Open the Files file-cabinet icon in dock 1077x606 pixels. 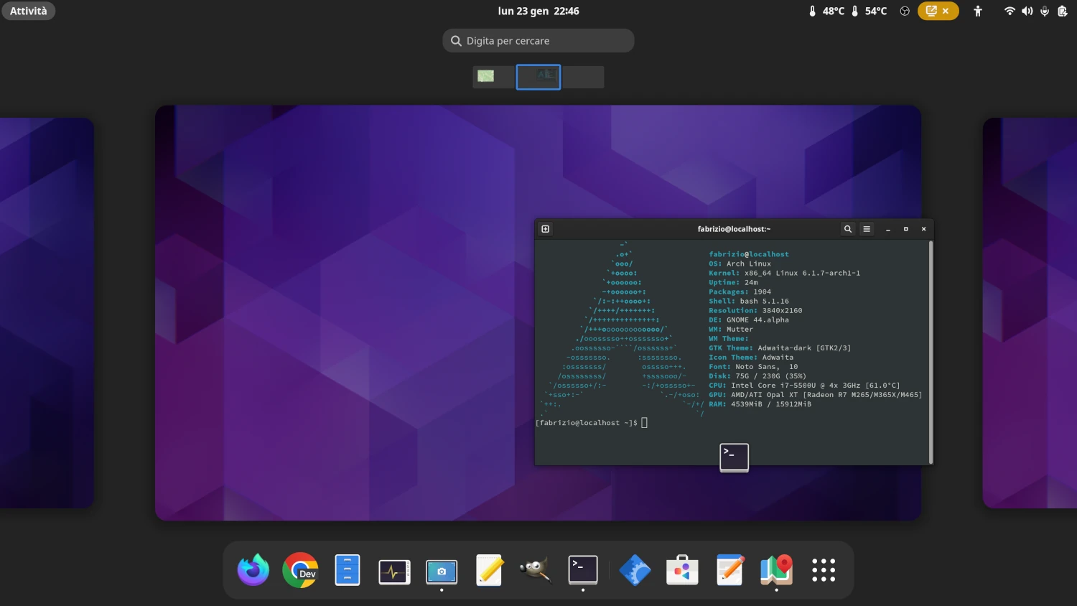[x=348, y=570]
